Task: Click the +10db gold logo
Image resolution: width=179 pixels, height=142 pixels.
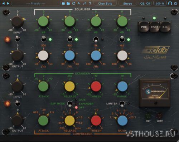Action: (155, 50)
